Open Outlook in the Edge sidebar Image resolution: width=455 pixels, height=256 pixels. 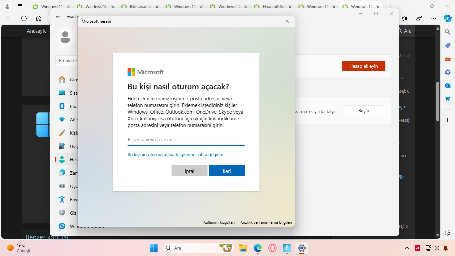(x=448, y=85)
